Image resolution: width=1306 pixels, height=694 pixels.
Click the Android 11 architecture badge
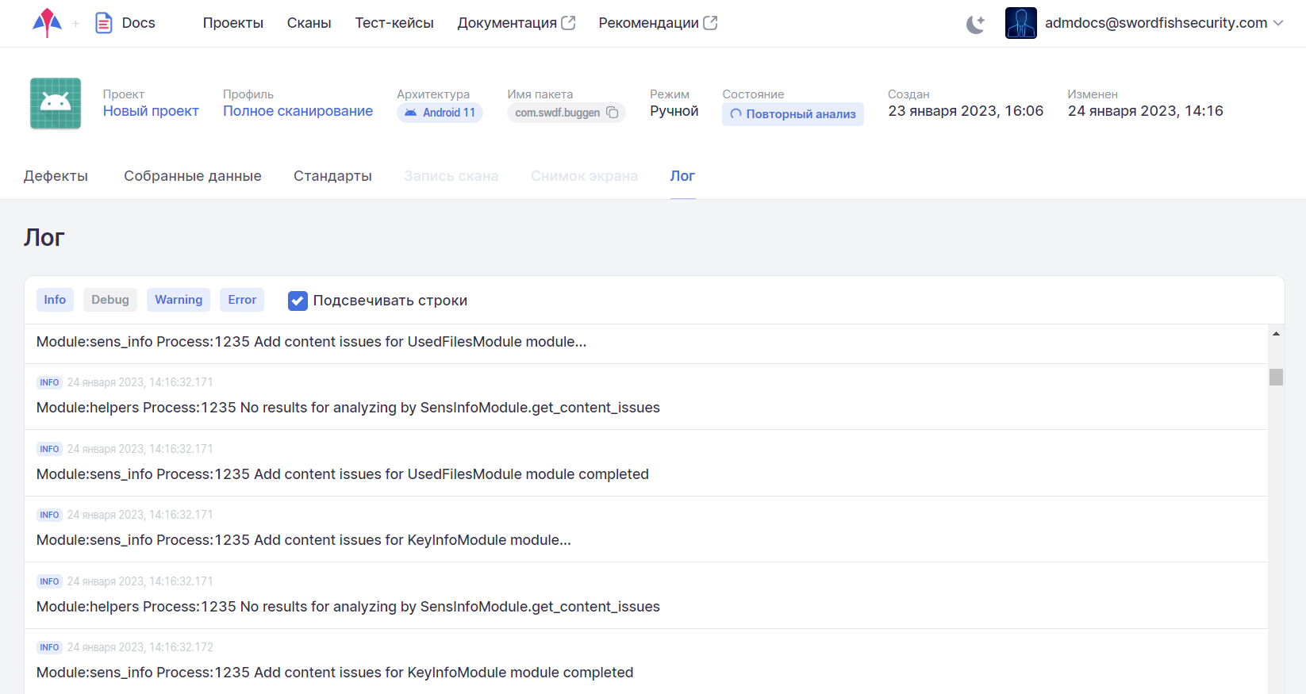(x=440, y=113)
